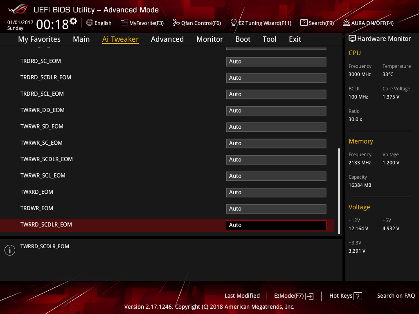419x314 pixels.
Task: Open the Advanced tab
Action: pos(167,39)
